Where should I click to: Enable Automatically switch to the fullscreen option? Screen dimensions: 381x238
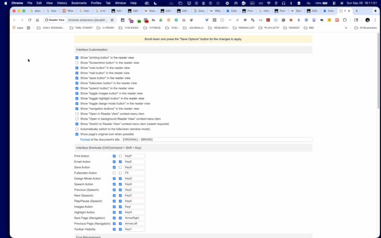click(x=77, y=129)
